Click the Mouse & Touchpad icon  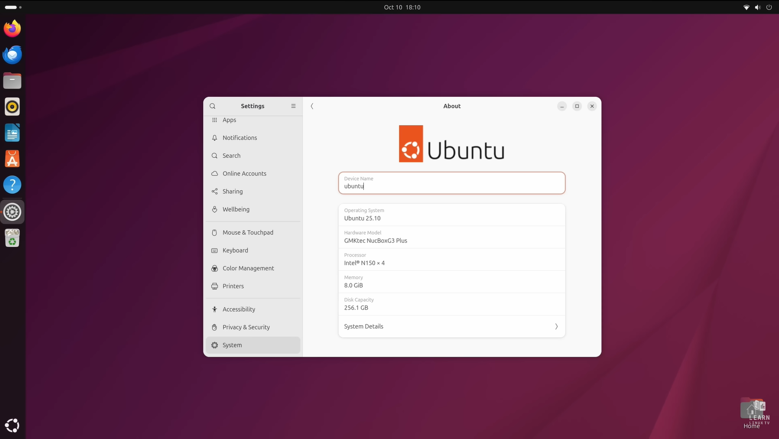pyautogui.click(x=215, y=233)
